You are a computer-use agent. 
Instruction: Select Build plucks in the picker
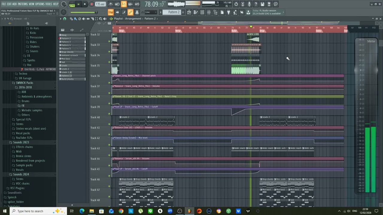[x=72, y=79]
